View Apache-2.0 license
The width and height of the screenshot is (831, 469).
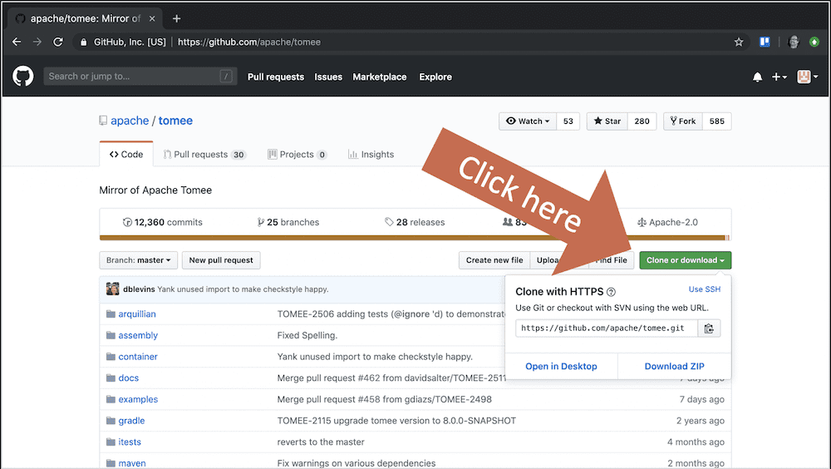tap(667, 222)
